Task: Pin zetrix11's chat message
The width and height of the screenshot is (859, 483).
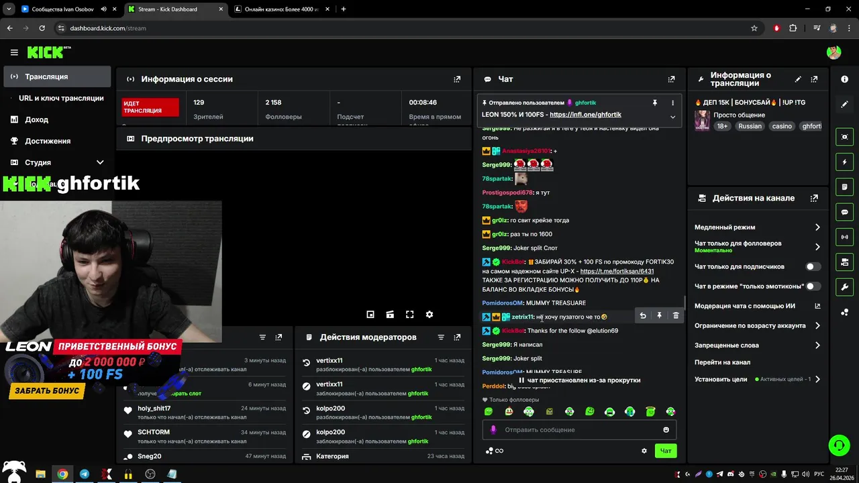Action: pyautogui.click(x=659, y=315)
